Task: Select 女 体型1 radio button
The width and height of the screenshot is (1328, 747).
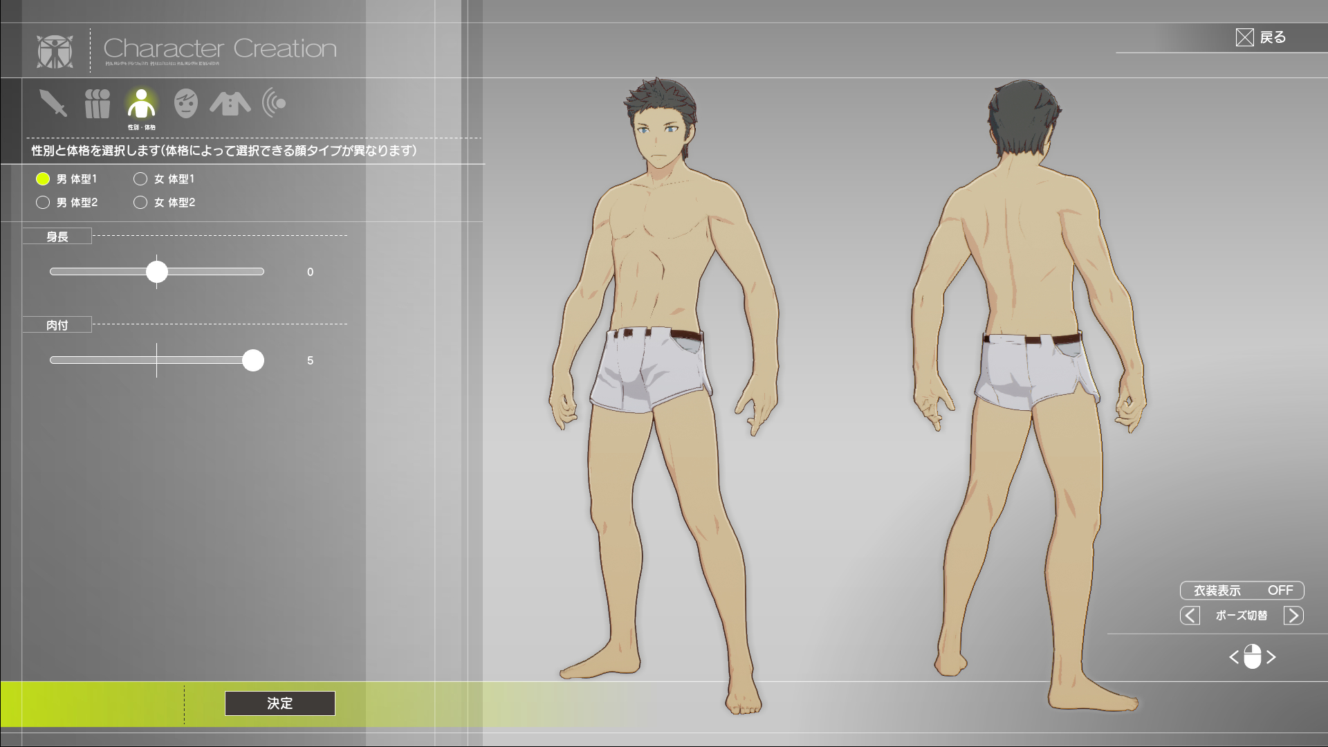Action: [x=140, y=179]
